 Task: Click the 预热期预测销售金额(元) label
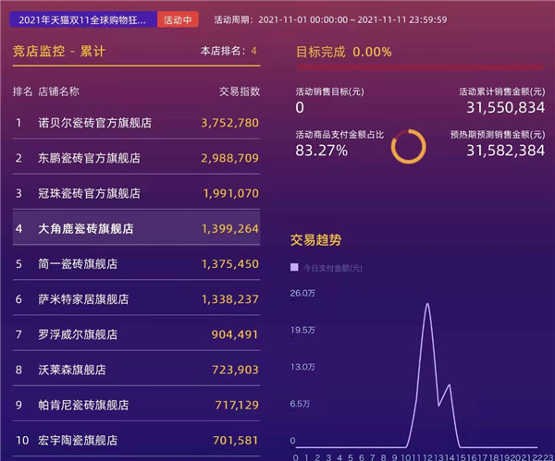coord(498,135)
